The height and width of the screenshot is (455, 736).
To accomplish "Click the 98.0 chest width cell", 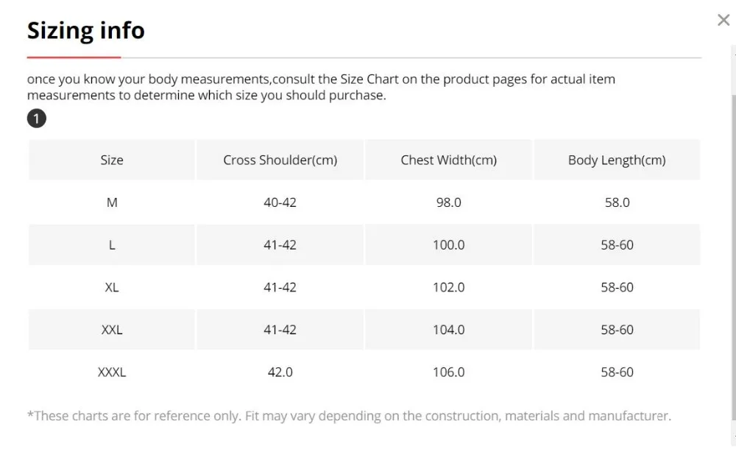I will click(449, 202).
